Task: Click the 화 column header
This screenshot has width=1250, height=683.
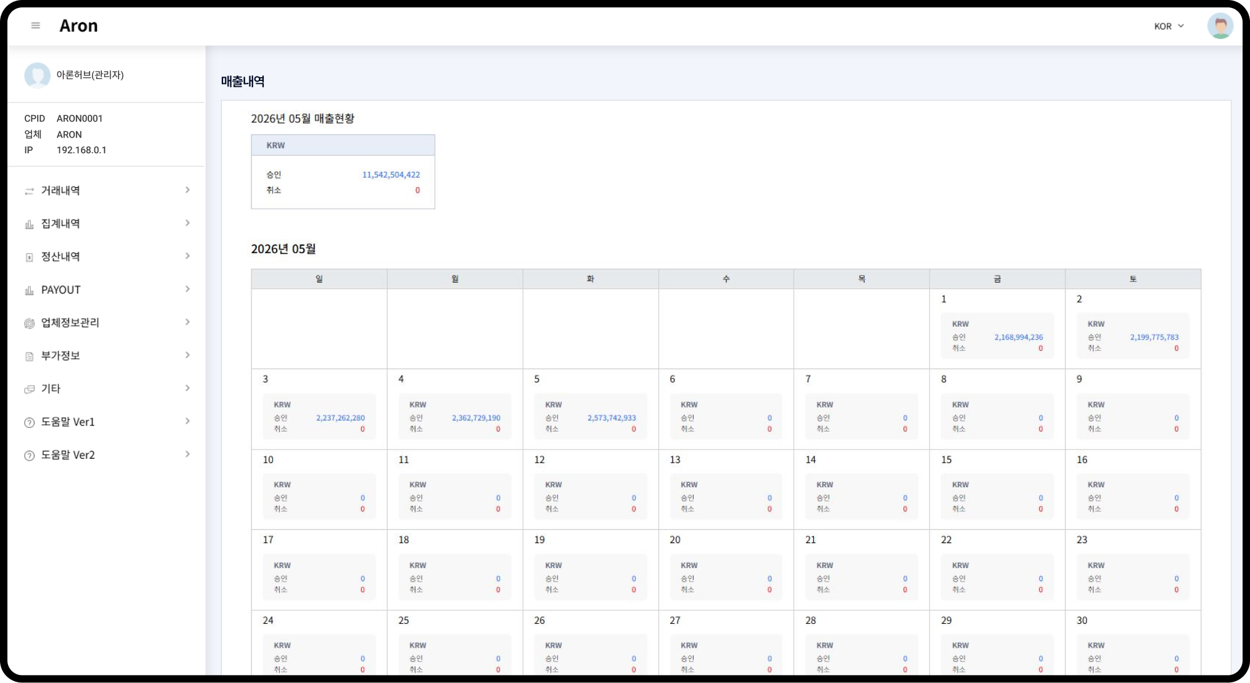Action: pos(590,279)
